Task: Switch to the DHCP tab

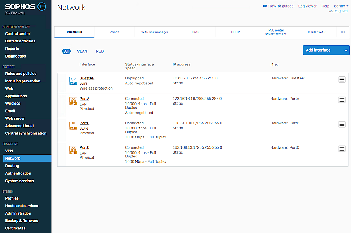Action: (235, 32)
